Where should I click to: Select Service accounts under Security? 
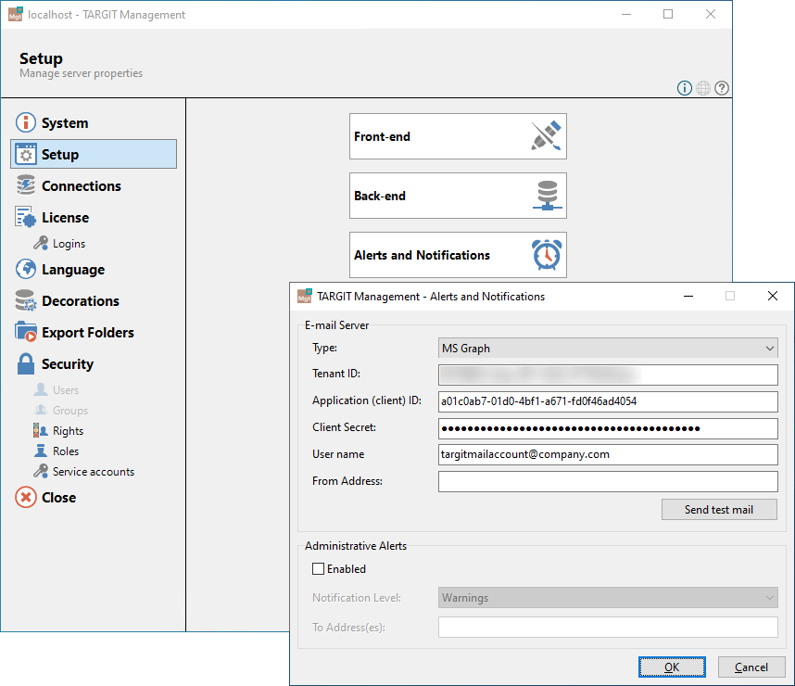[x=94, y=471]
